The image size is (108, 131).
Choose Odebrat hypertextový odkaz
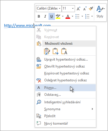coord(65,80)
